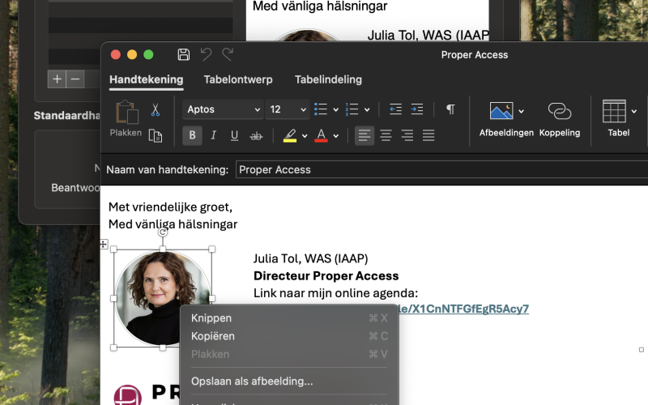The image size is (648, 405).
Task: Expand the Afbeeldingen dropdown arrow
Action: click(x=521, y=111)
